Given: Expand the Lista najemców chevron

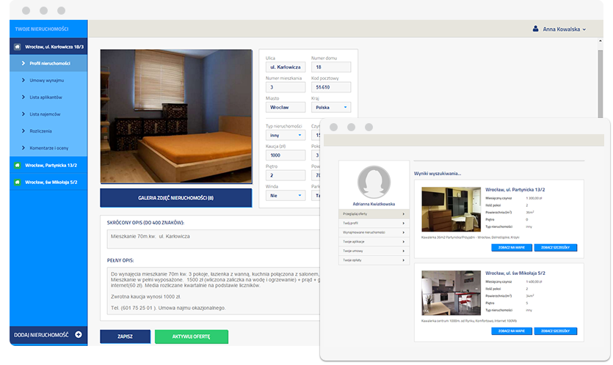Looking at the screenshot, I should (23, 114).
